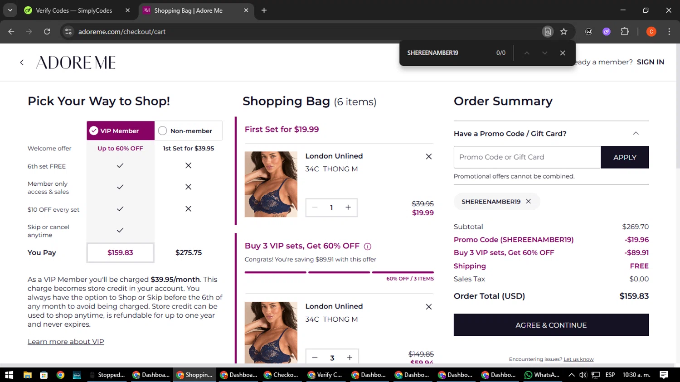Image resolution: width=680 pixels, height=382 pixels.
Task: Focus the Promo Code or Gift Card field
Action: [527, 157]
